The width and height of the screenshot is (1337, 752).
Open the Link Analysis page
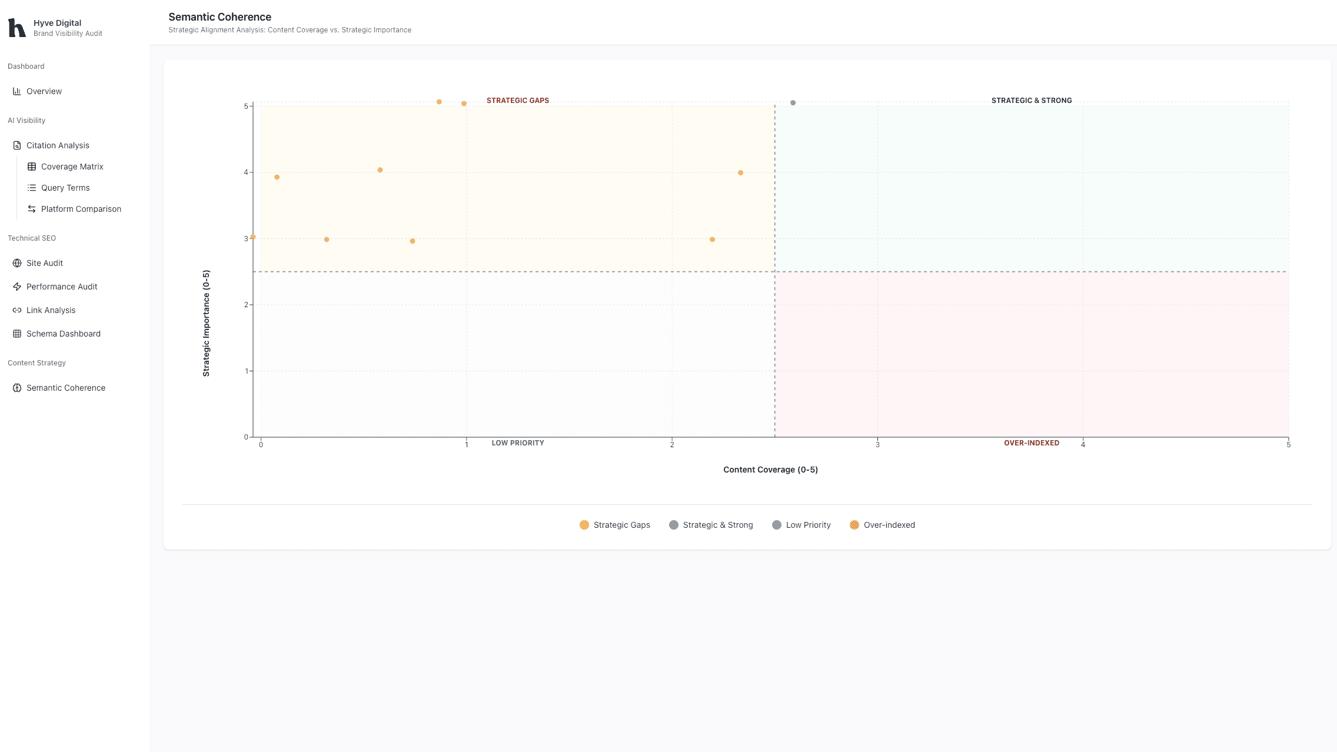click(51, 310)
